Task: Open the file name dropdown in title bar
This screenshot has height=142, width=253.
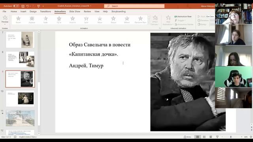Action: [x=91, y=6]
